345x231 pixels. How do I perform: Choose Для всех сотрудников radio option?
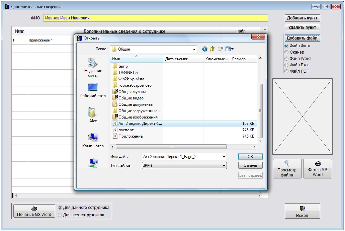61,215
